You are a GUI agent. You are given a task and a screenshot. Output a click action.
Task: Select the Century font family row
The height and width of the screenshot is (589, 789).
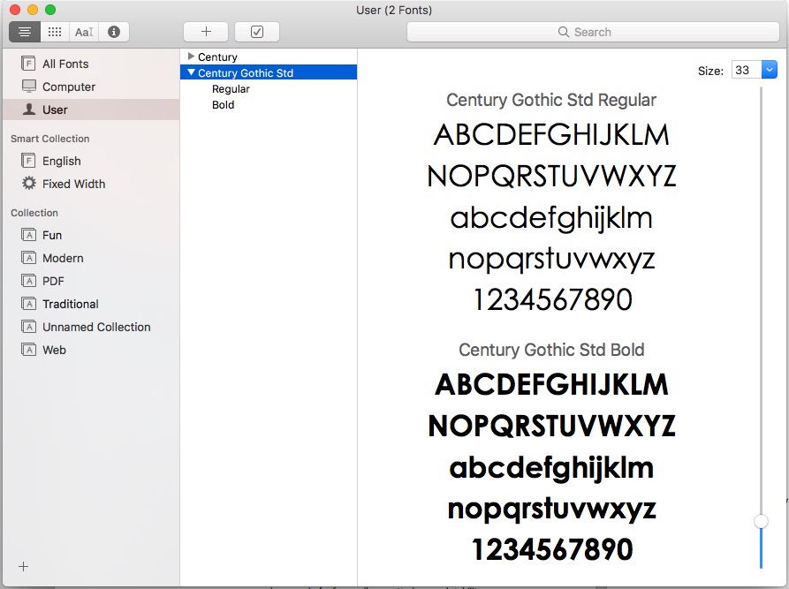tap(269, 57)
